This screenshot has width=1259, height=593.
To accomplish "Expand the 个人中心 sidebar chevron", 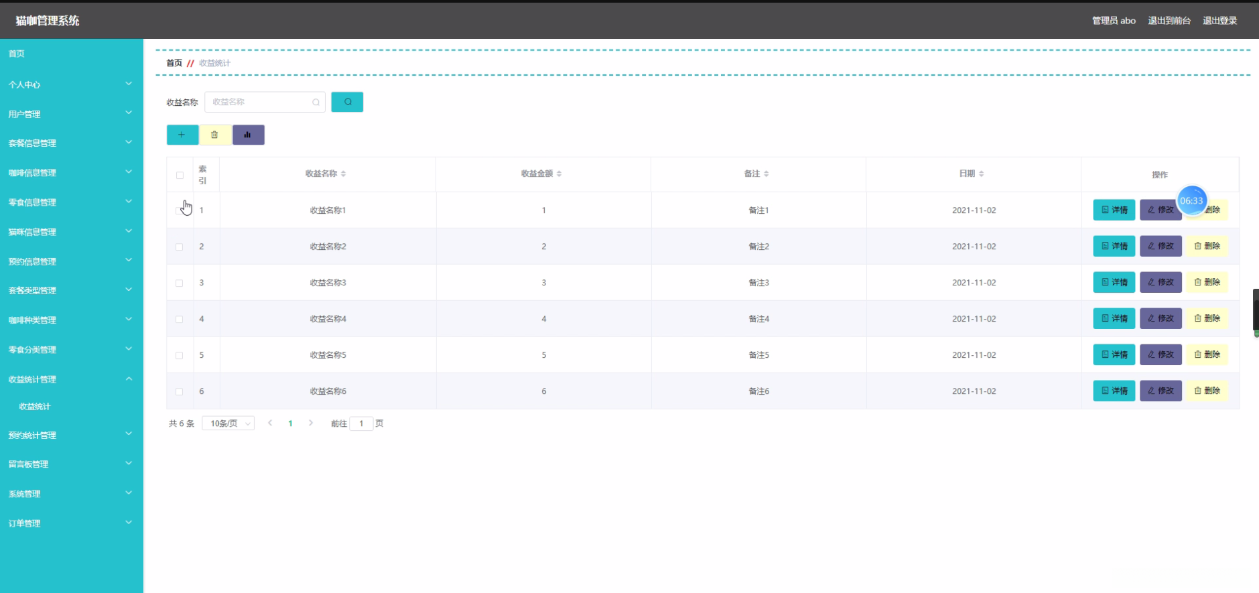I will click(129, 84).
